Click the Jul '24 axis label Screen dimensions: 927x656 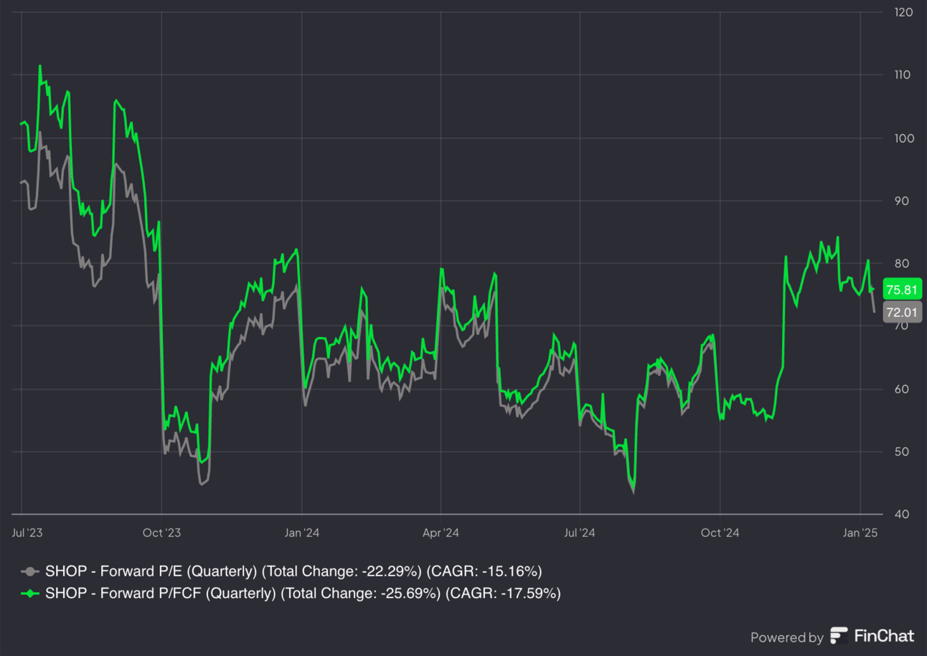[x=580, y=533]
